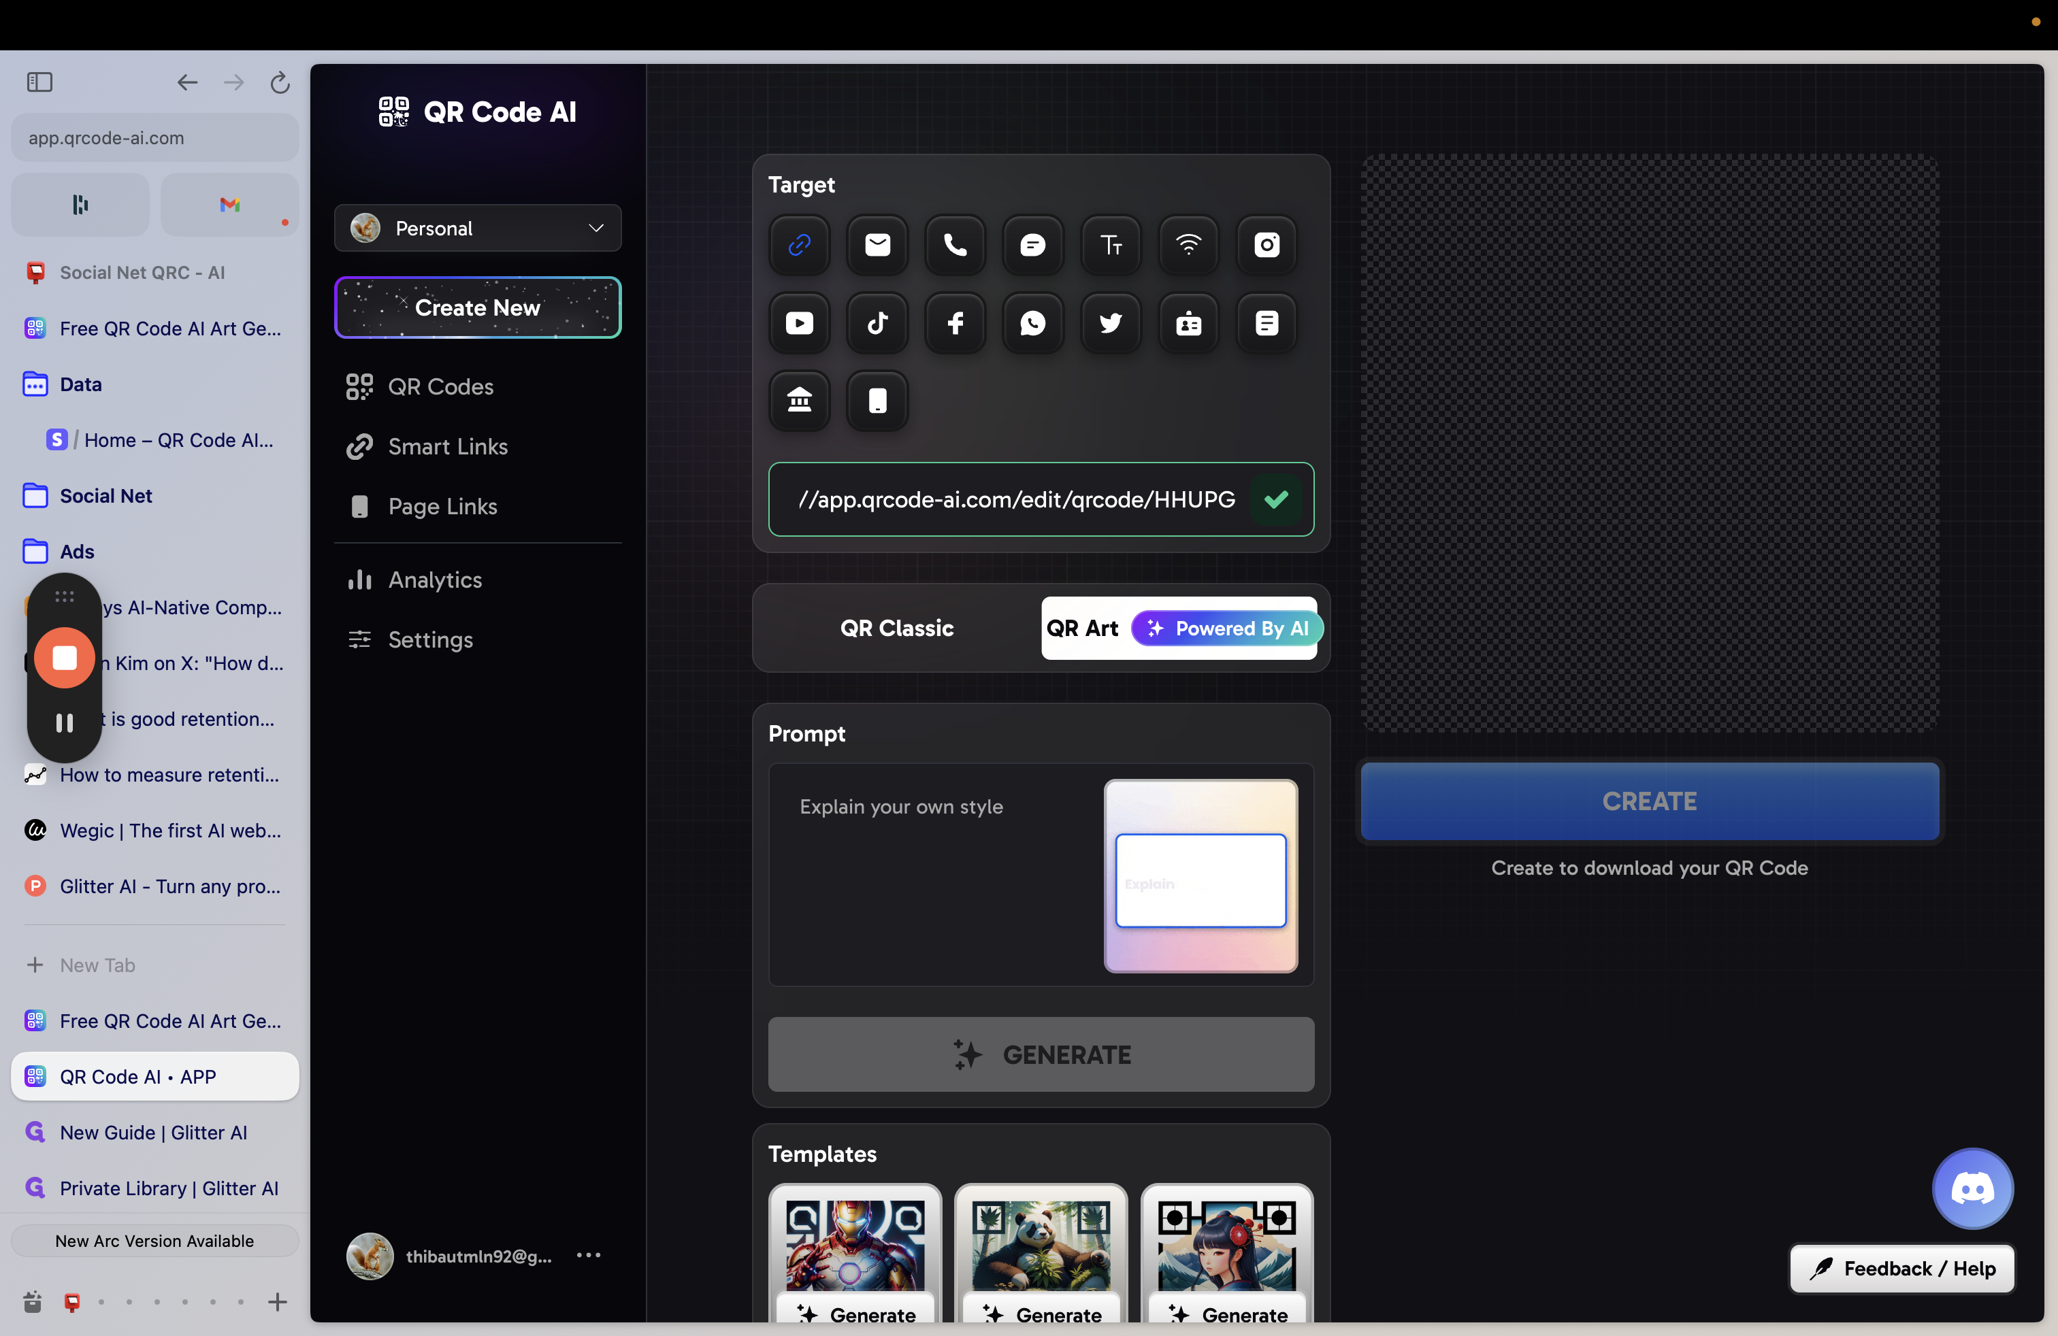Open a New Tab in Arc
The height and width of the screenshot is (1336, 2058).
(x=156, y=965)
